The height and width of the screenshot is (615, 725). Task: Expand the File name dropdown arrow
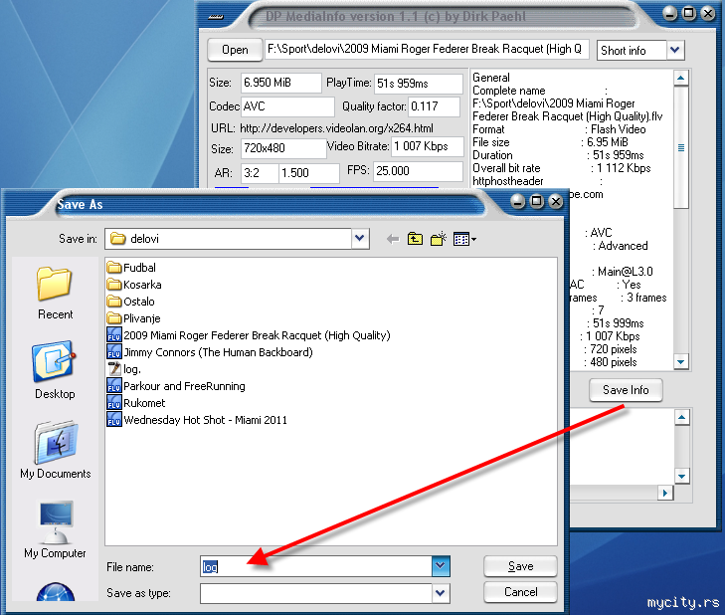point(441,566)
